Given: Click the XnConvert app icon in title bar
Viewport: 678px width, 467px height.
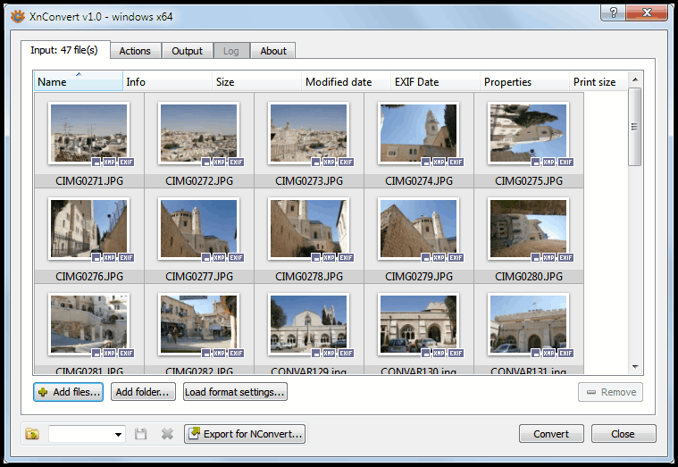Looking at the screenshot, I should coord(18,17).
